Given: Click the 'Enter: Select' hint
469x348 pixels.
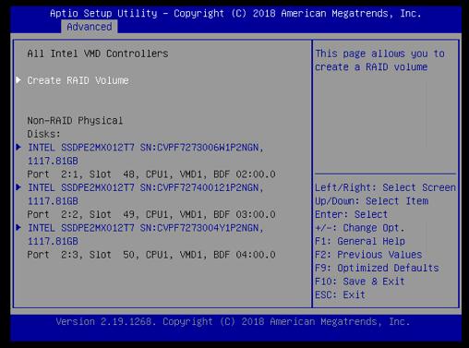Looking at the screenshot, I should pyautogui.click(x=351, y=214).
